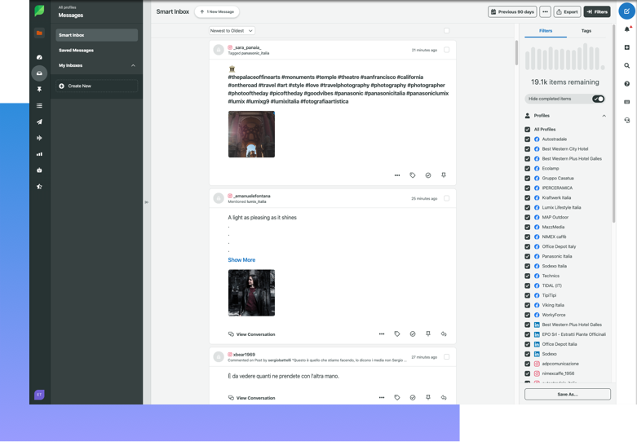Switch to the Tags tab
This screenshot has height=442, width=637.
(x=586, y=31)
